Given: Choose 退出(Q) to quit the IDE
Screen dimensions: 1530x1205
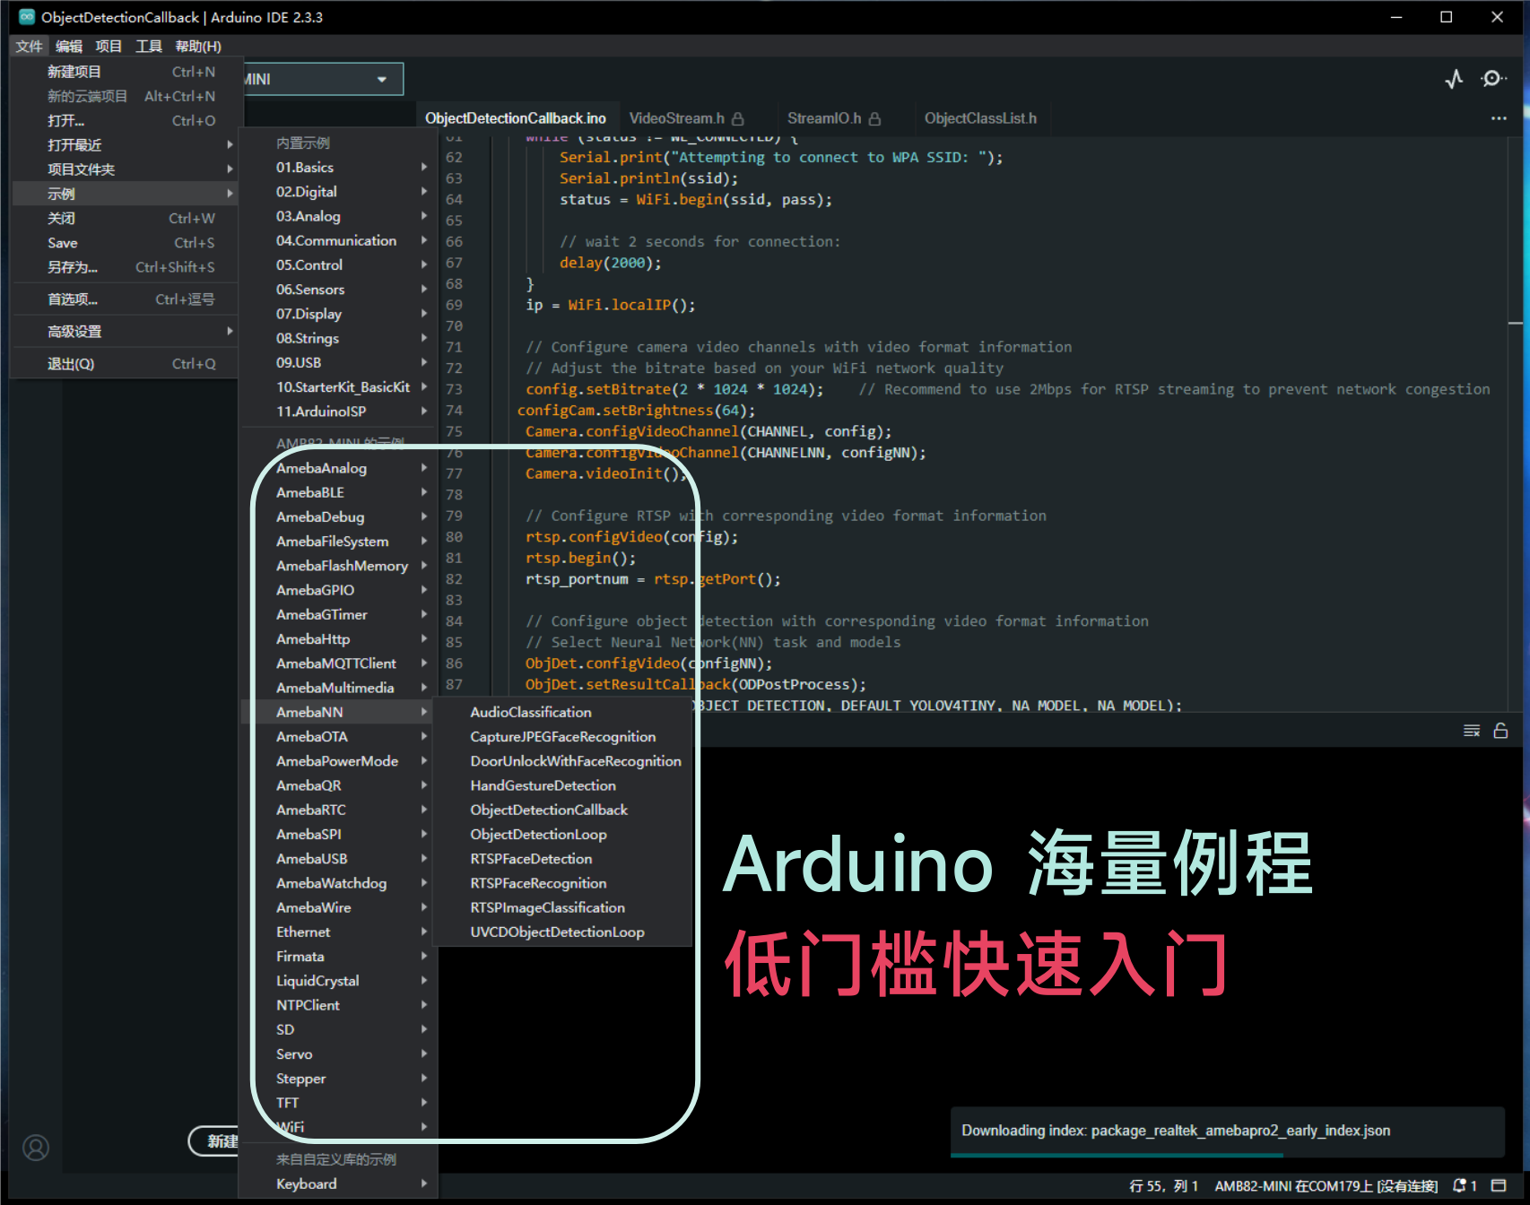Looking at the screenshot, I should 126,364.
